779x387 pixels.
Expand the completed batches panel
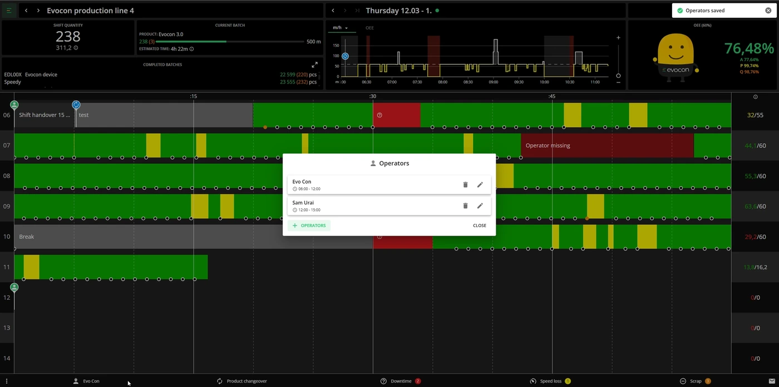pos(314,65)
